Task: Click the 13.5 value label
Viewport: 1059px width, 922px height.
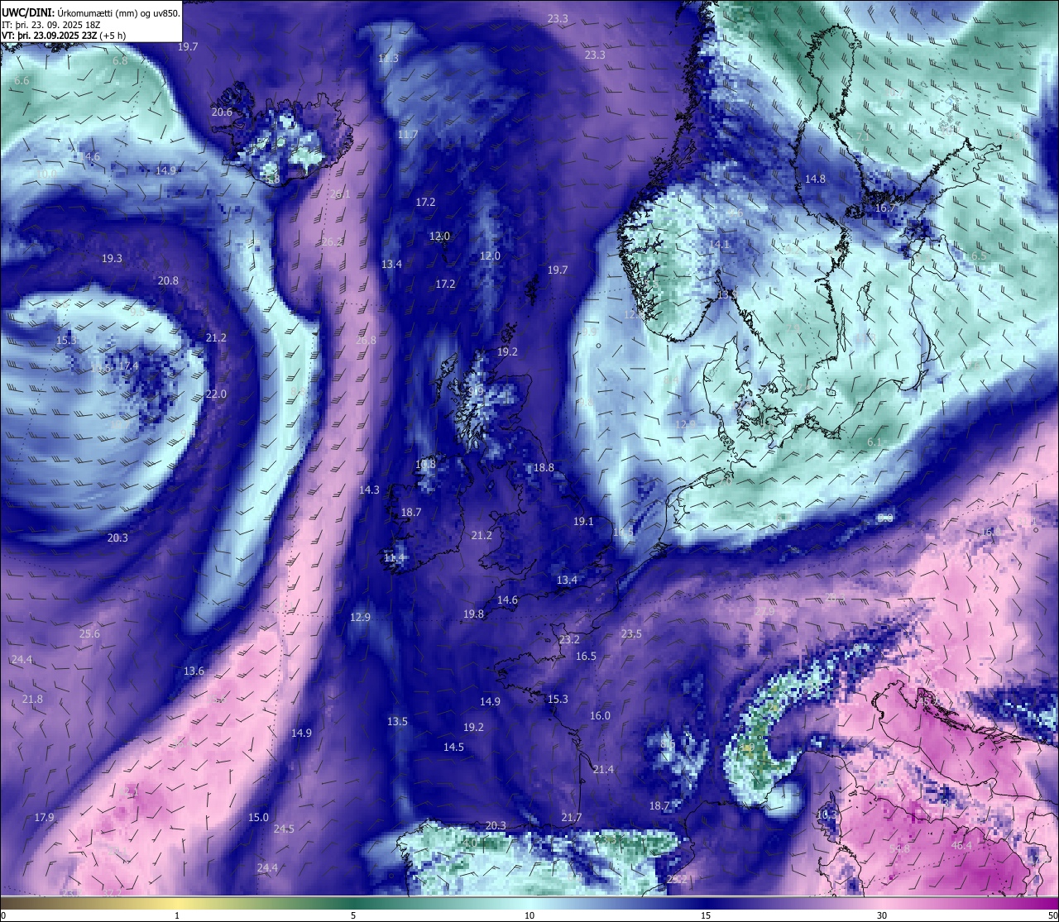Action: point(397,722)
